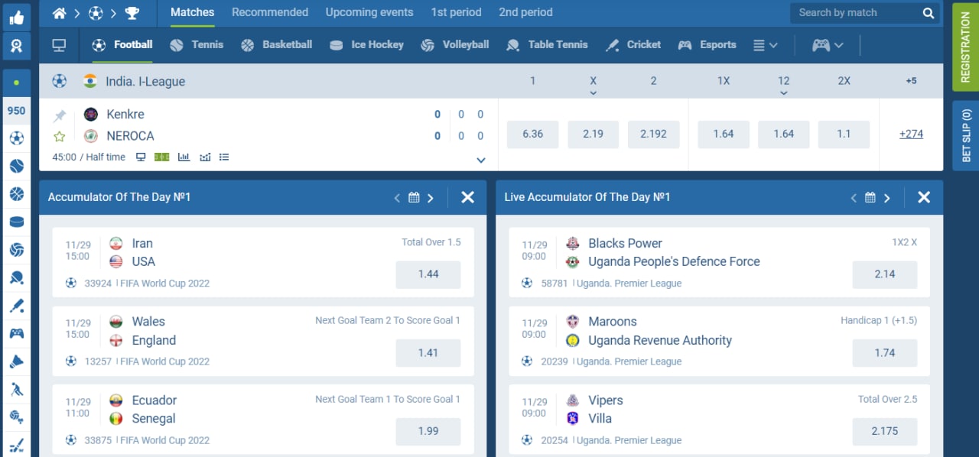Select the Tennis sport tab
The height and width of the screenshot is (457, 979).
pyautogui.click(x=197, y=45)
